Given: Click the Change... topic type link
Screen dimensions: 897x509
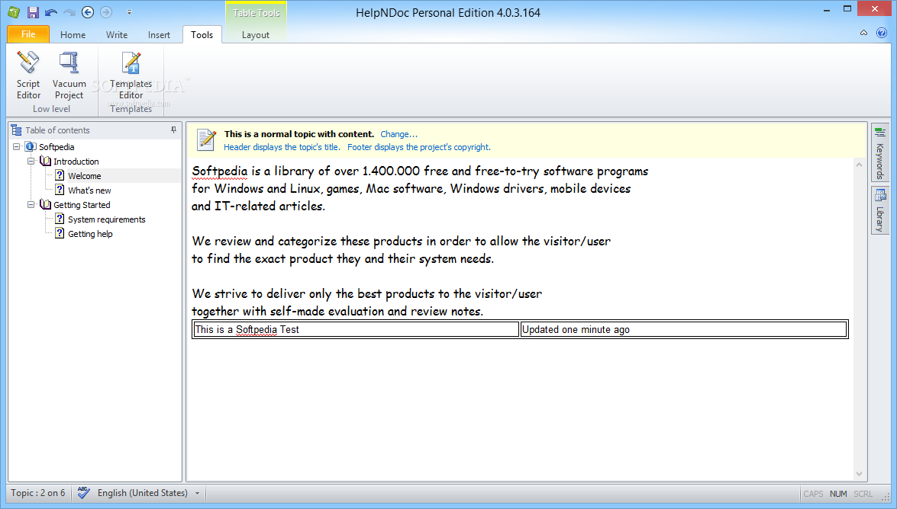Looking at the screenshot, I should (x=398, y=134).
